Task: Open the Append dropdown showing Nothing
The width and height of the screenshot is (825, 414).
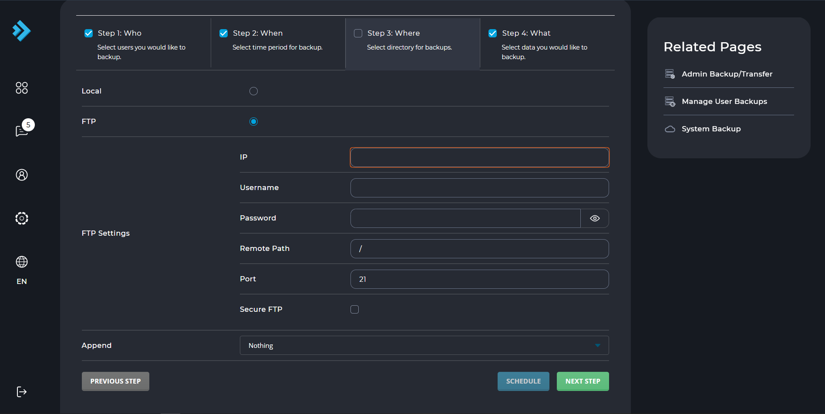Action: click(424, 345)
